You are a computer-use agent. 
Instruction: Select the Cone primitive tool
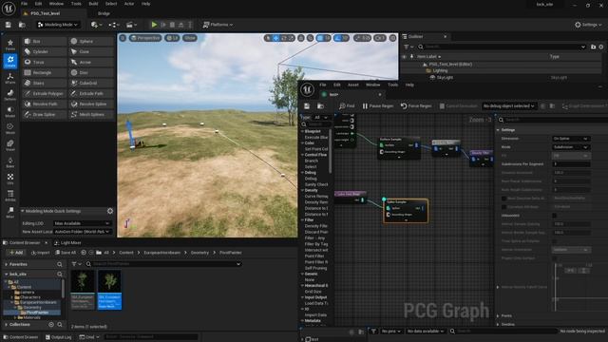click(91, 51)
